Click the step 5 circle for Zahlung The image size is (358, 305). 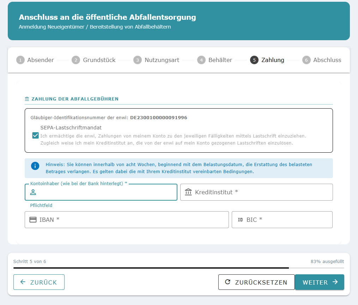click(x=254, y=60)
